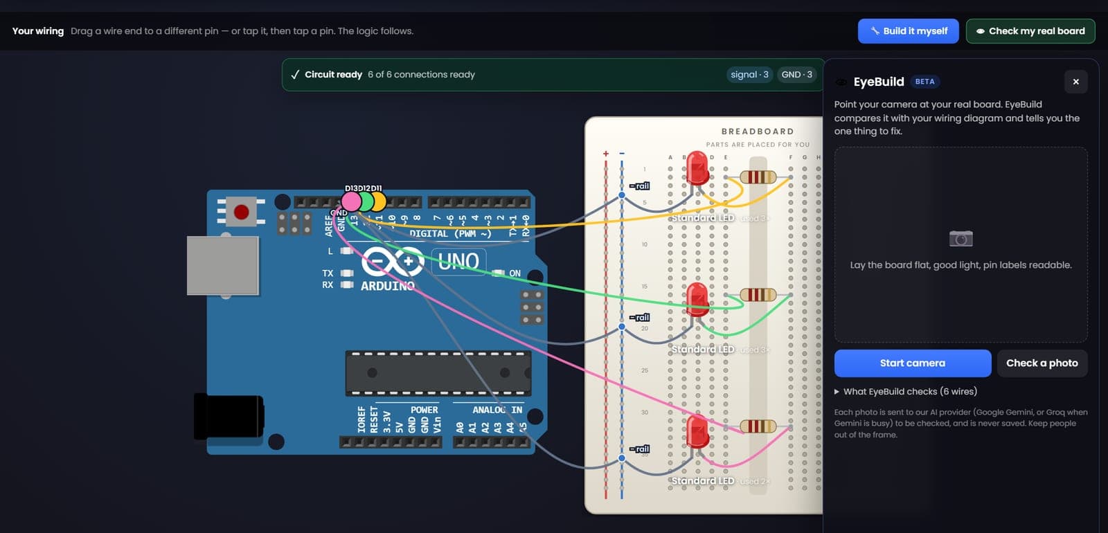1108x533 pixels.
Task: Click the BETA badge next to EyeBuild
Action: pos(924,82)
